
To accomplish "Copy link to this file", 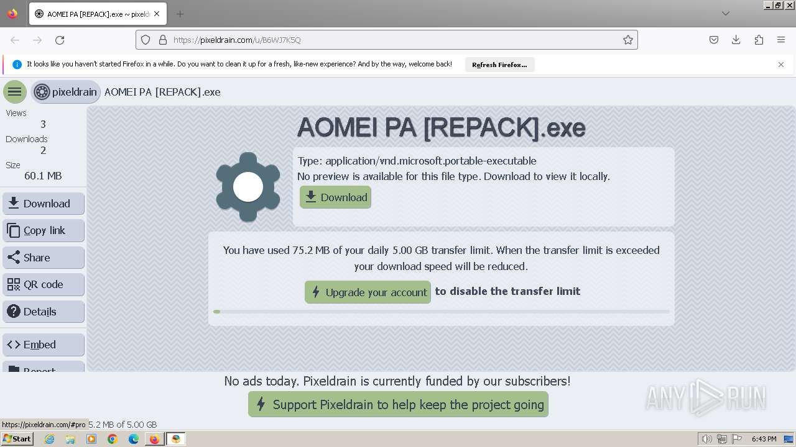I will click(44, 230).
